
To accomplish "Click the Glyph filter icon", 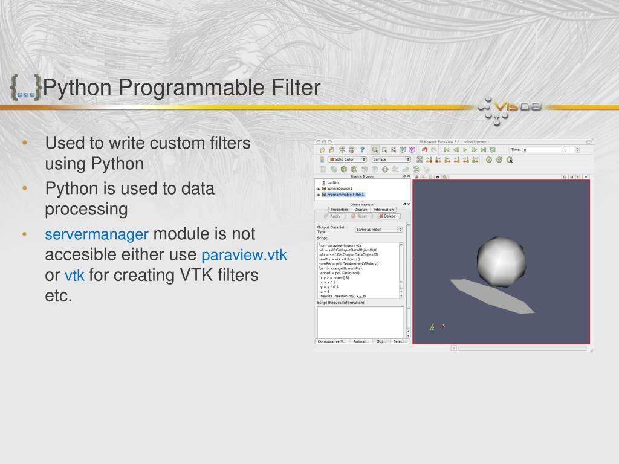I will 385,169.
